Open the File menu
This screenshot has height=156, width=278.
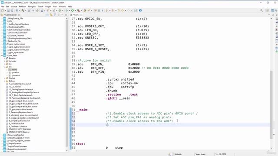pyautogui.click(x=2, y=6)
